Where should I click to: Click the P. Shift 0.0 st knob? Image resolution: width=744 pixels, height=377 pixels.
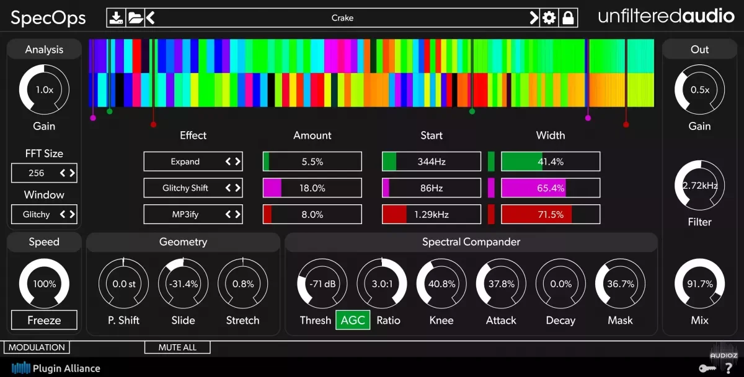point(123,284)
